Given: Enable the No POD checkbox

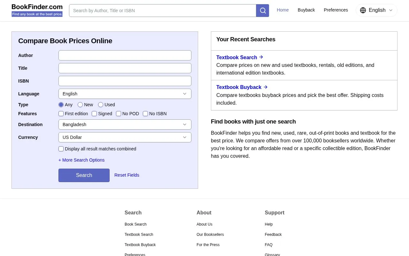Looking at the screenshot, I should coord(119,114).
